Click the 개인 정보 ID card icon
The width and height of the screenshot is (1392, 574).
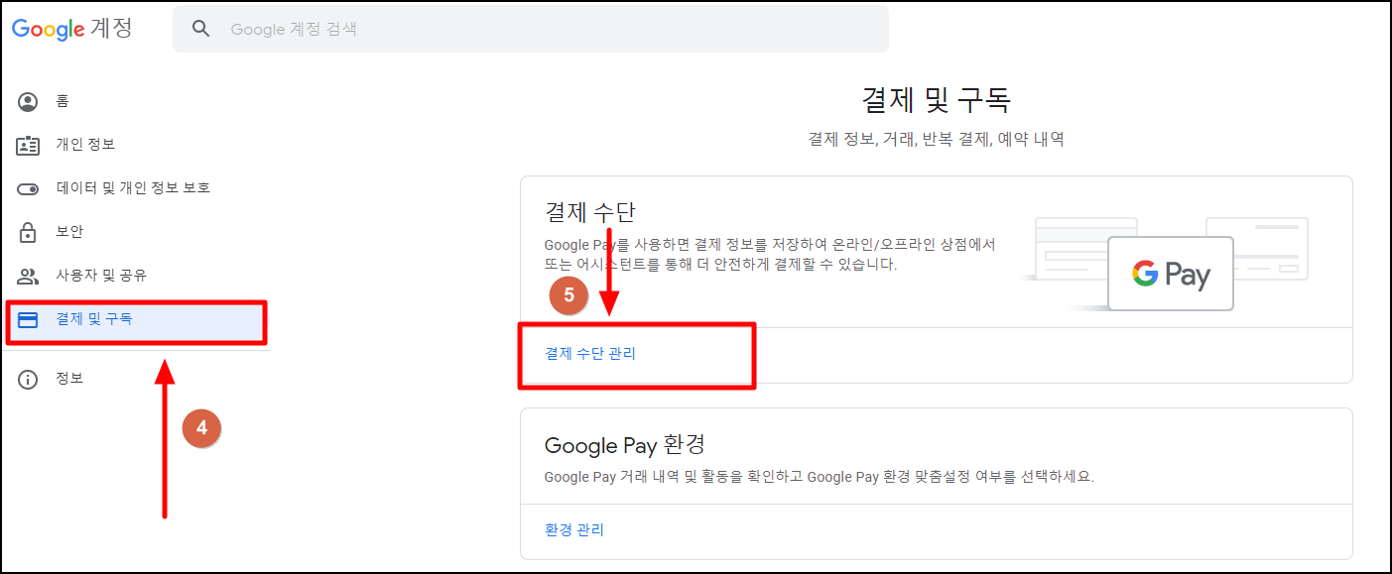click(x=28, y=145)
